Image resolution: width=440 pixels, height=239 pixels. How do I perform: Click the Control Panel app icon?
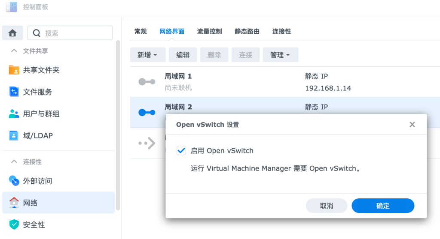12,7
